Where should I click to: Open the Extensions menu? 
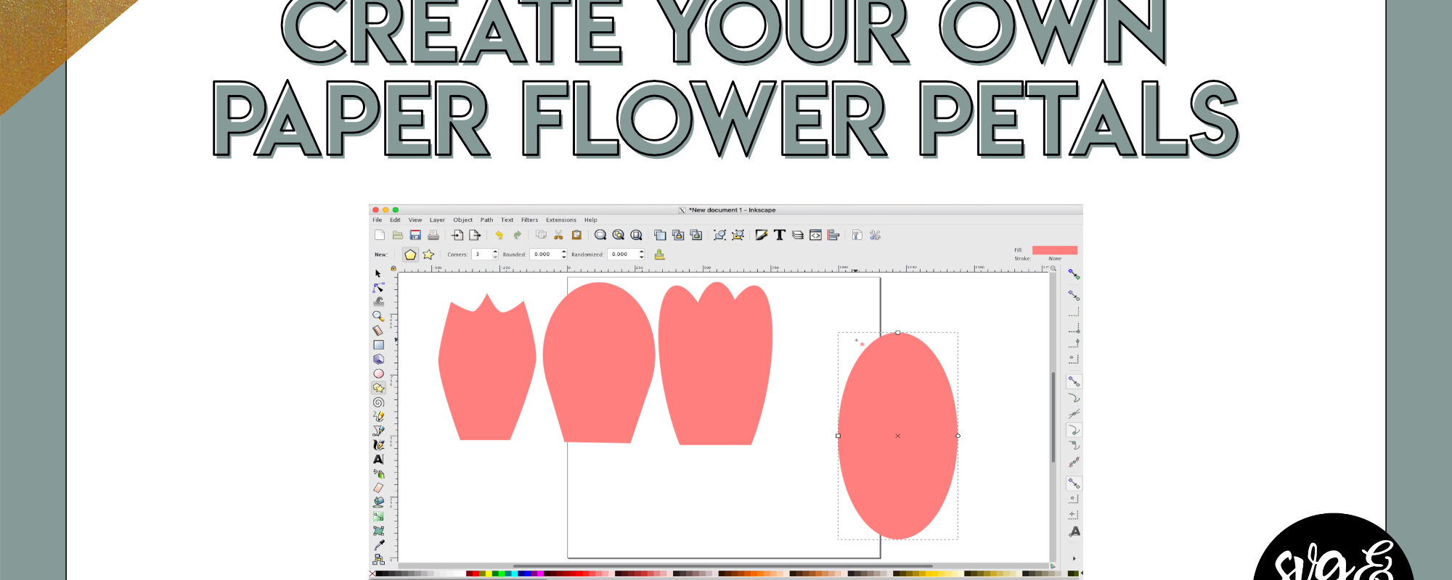pyautogui.click(x=561, y=220)
